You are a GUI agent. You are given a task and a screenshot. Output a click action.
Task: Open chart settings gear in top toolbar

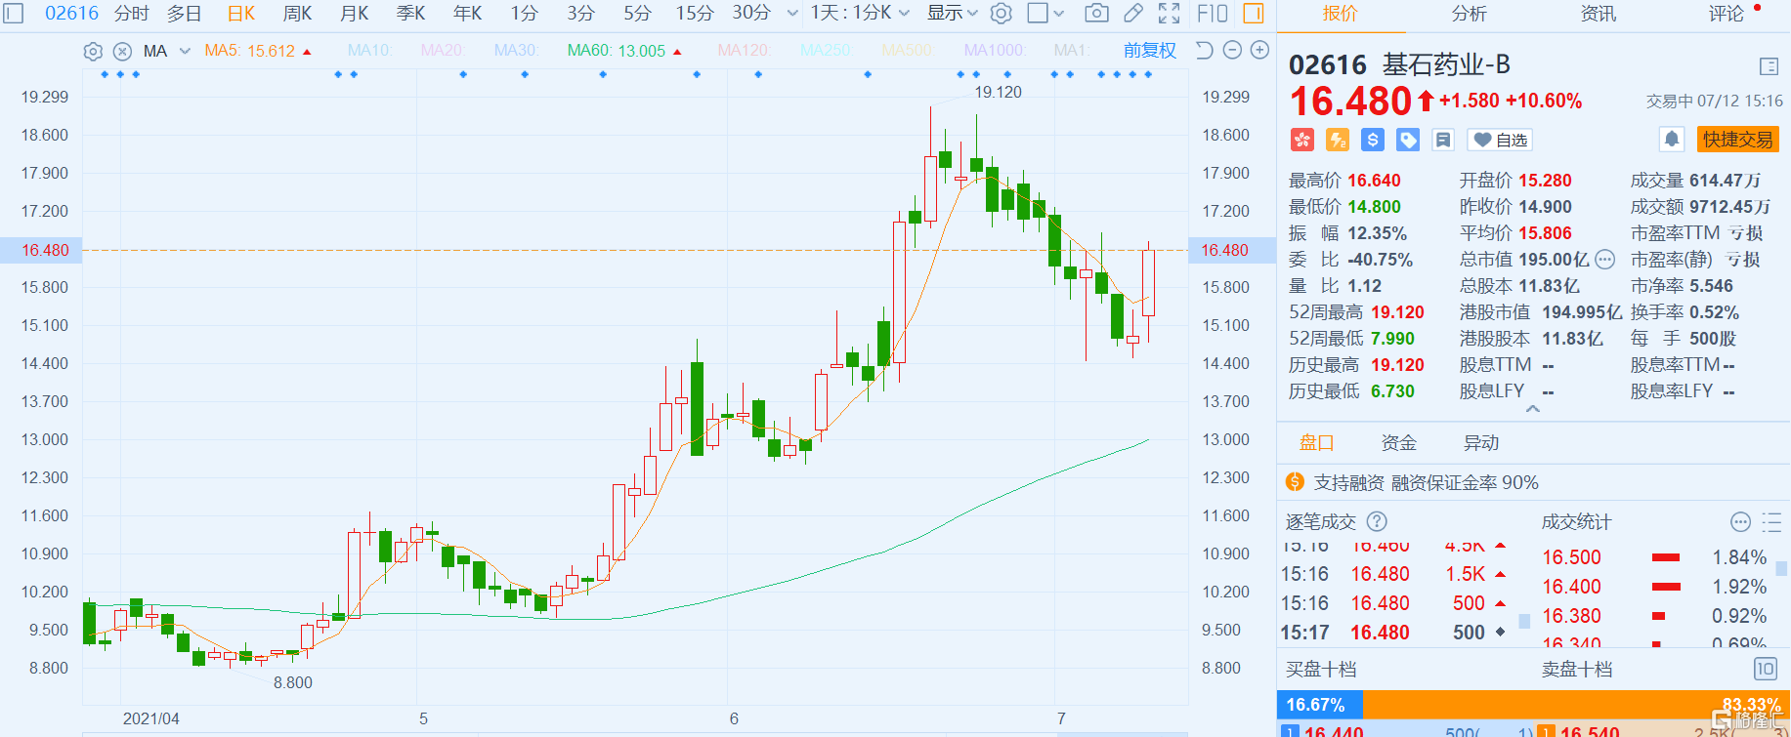click(x=1001, y=13)
